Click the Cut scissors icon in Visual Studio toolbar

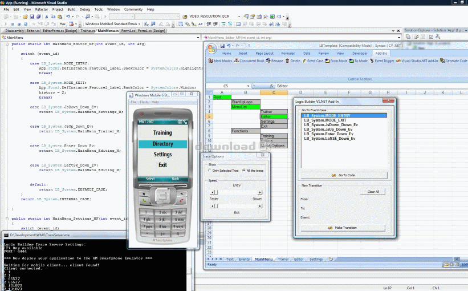(x=47, y=17)
